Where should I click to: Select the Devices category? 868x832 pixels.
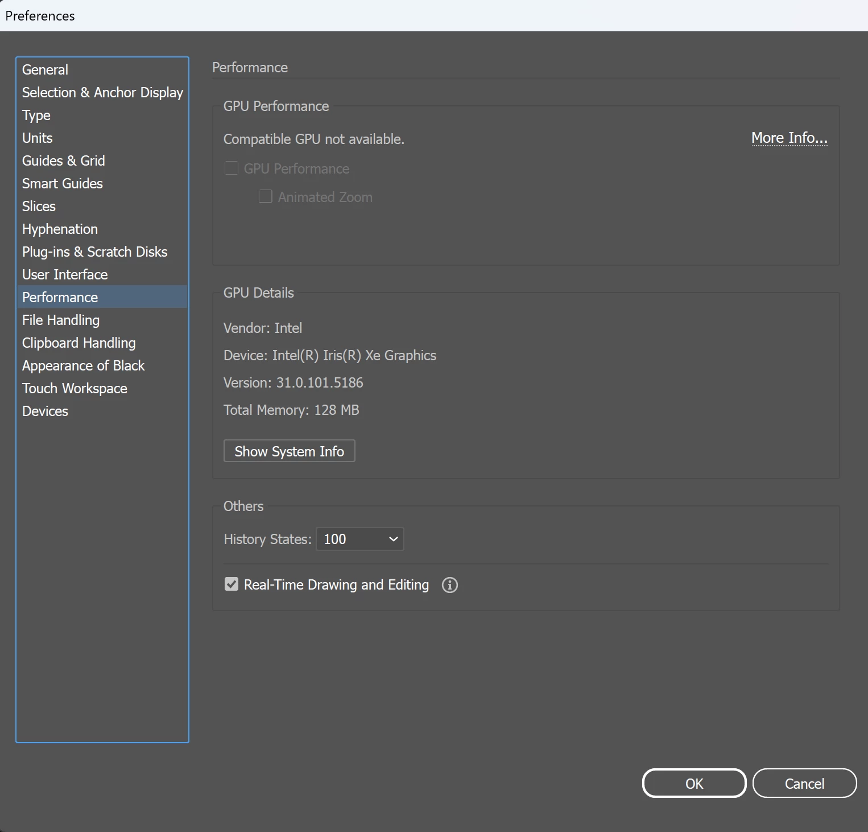(x=102, y=411)
